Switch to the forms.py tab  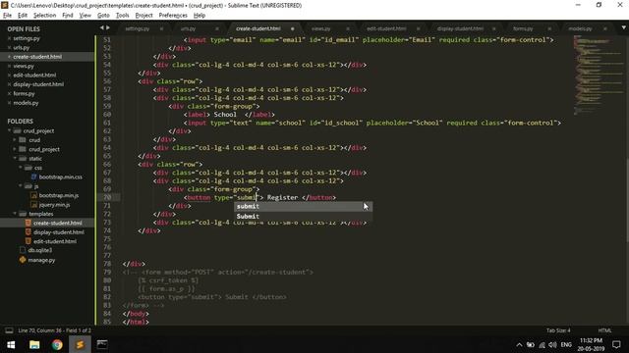(x=523, y=28)
